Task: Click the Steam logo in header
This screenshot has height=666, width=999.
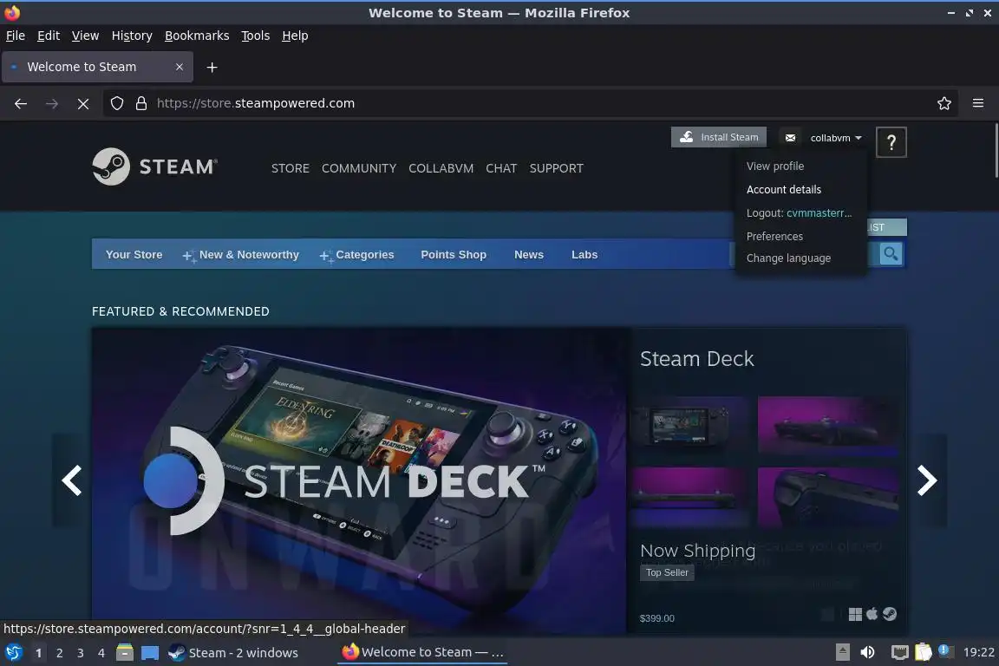Action: (x=155, y=167)
